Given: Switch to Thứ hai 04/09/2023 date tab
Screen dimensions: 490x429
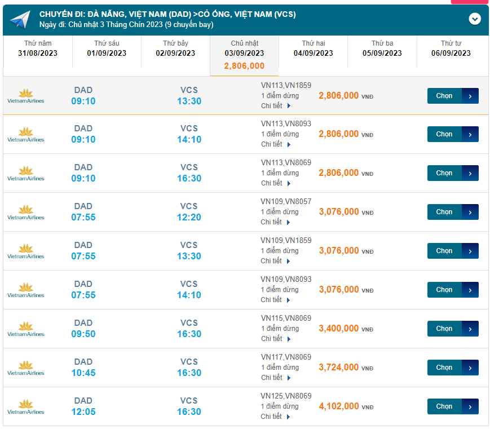Looking at the screenshot, I should (313, 48).
